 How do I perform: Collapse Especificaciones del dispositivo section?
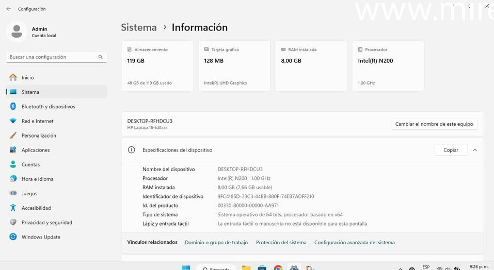(475, 150)
